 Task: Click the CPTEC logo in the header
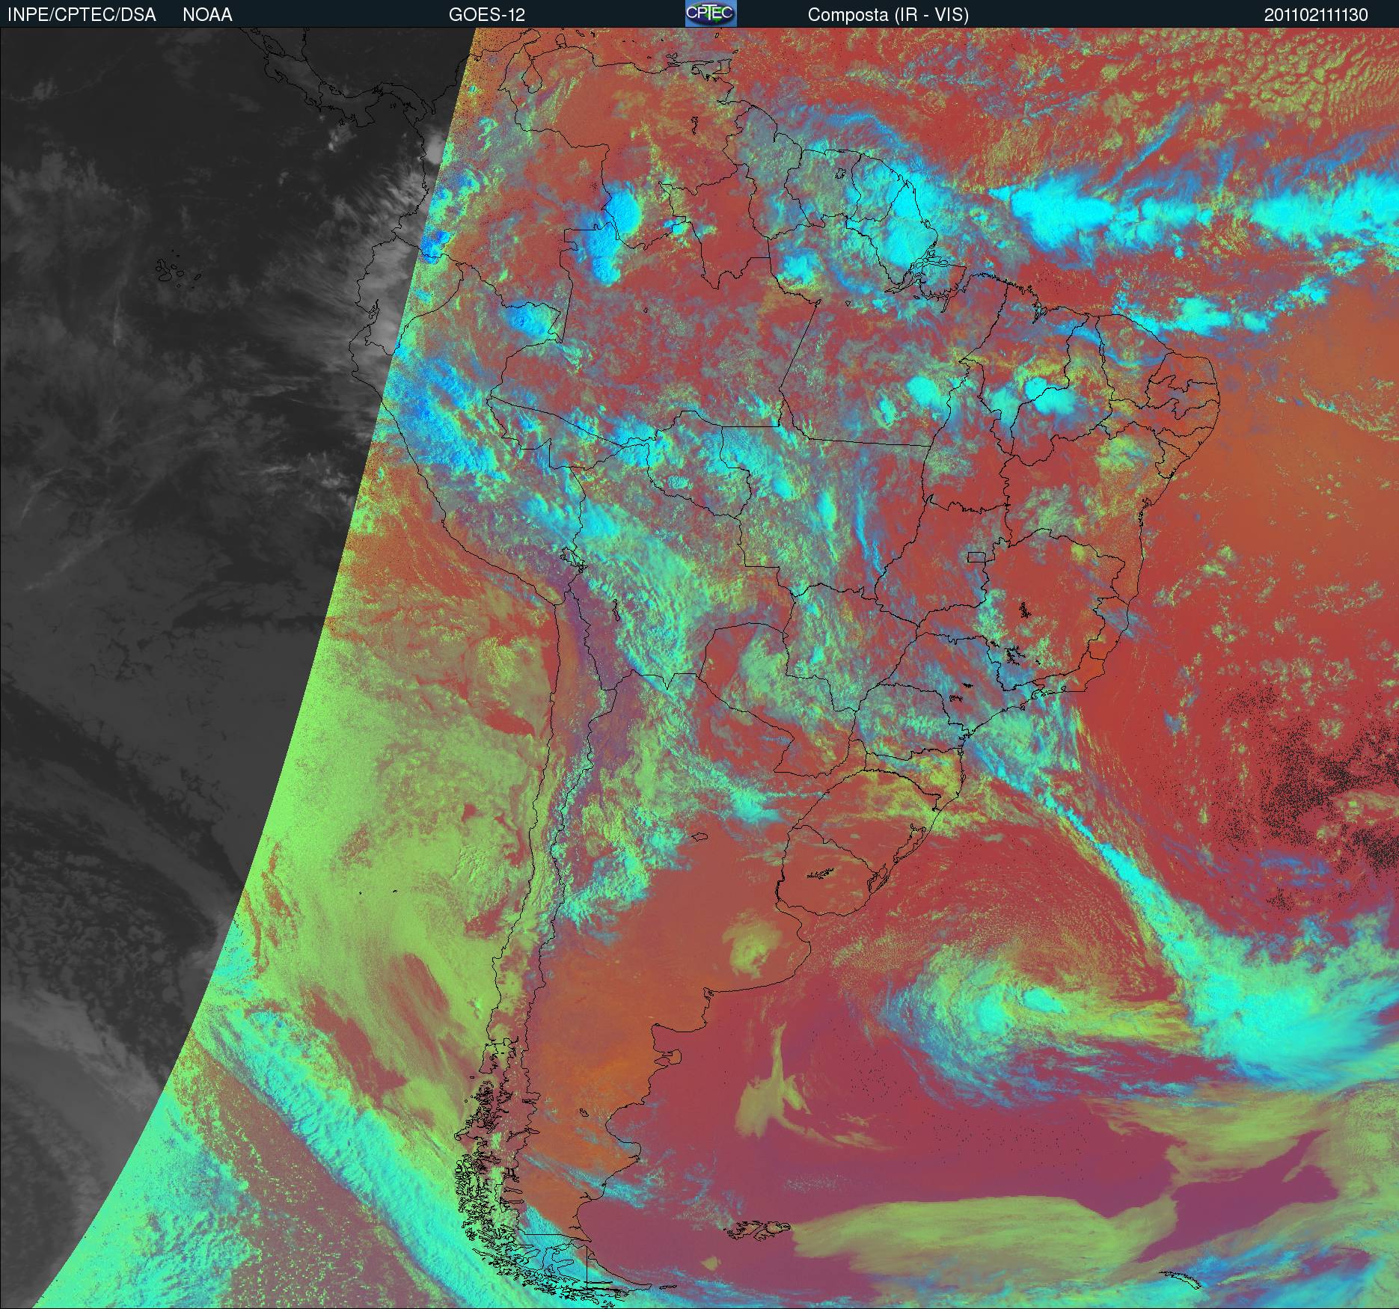pos(711,13)
